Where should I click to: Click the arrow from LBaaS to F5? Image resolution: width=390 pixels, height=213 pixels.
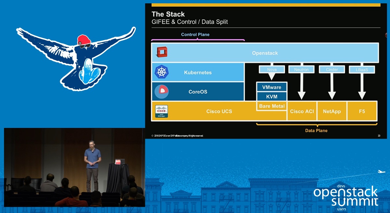[x=362, y=86]
